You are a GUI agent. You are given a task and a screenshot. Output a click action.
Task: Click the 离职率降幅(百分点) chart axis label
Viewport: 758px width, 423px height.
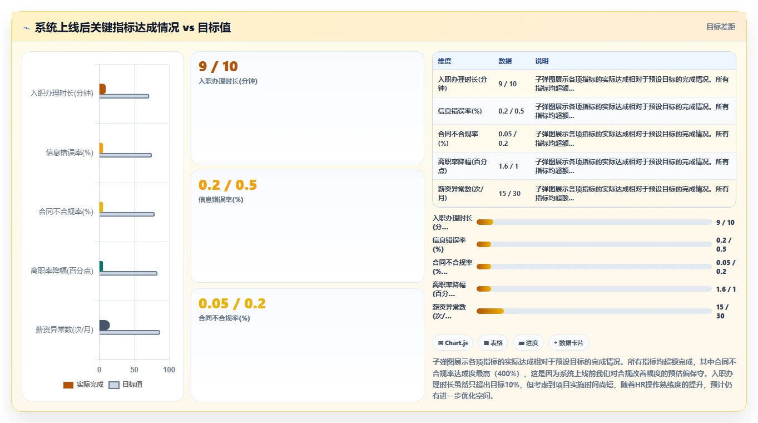(62, 270)
